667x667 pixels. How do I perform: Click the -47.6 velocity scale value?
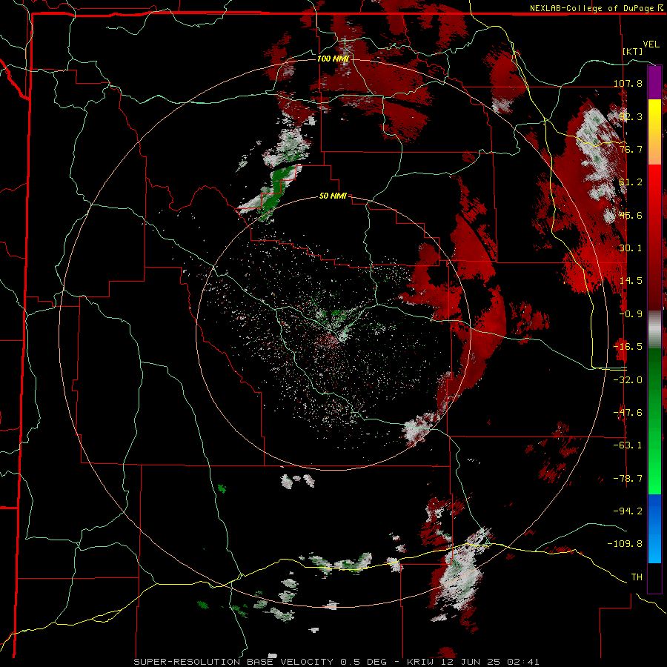pyautogui.click(x=628, y=413)
